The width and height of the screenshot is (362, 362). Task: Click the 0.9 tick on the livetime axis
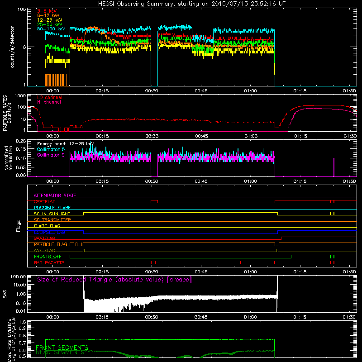pyautogui.click(x=22, y=329)
